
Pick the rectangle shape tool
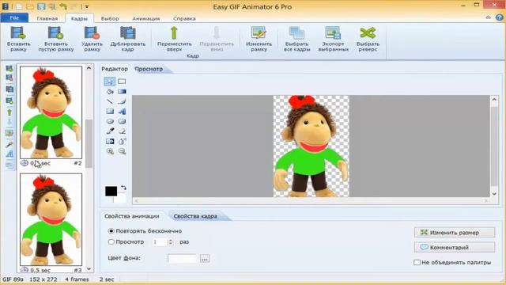point(110,112)
